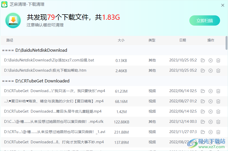Sort list by 大小 column header
Image resolution: width=228 pixels, height=151 pixels.
click(x=121, y=40)
